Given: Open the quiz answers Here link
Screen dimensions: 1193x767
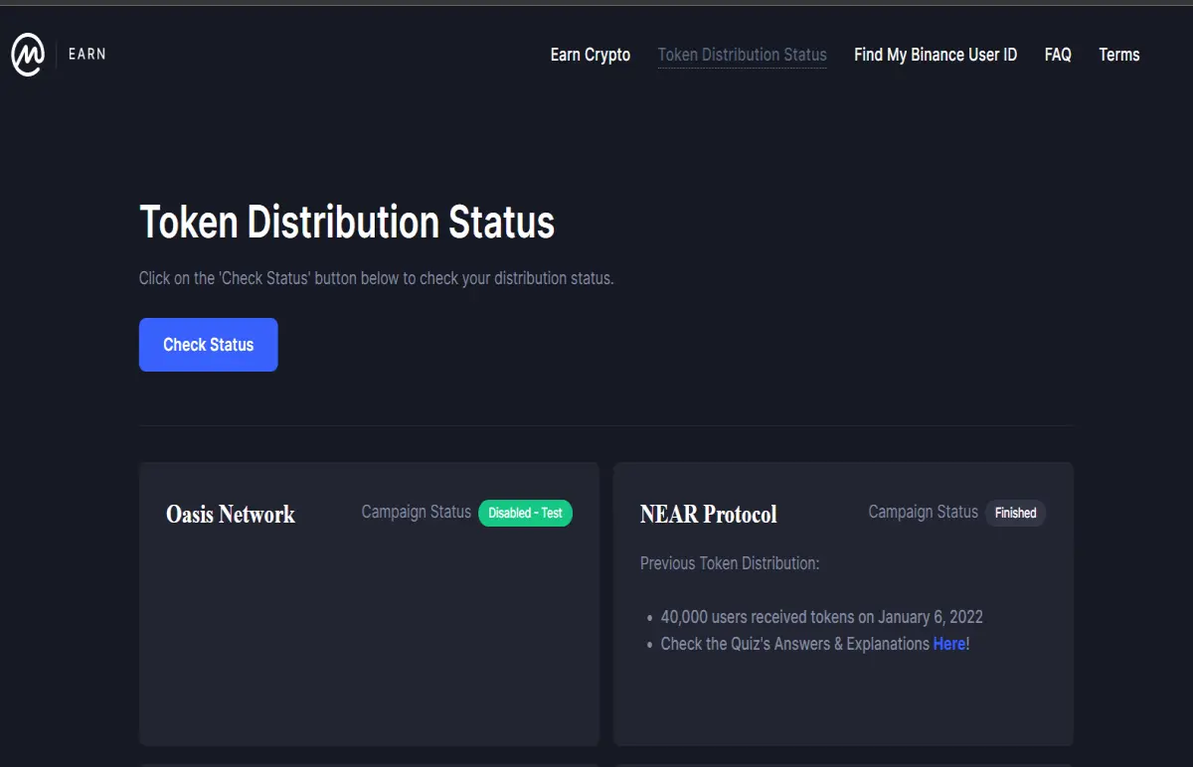Looking at the screenshot, I should [948, 644].
